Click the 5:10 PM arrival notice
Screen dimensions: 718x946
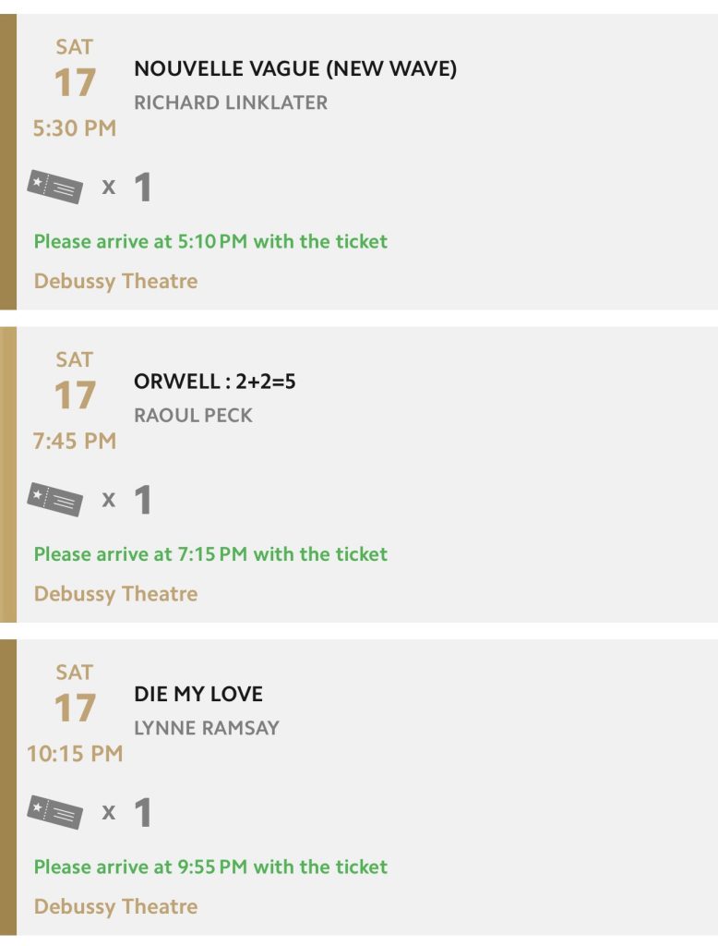tap(210, 241)
